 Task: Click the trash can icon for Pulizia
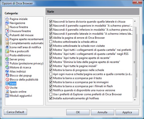tap(7, 63)
